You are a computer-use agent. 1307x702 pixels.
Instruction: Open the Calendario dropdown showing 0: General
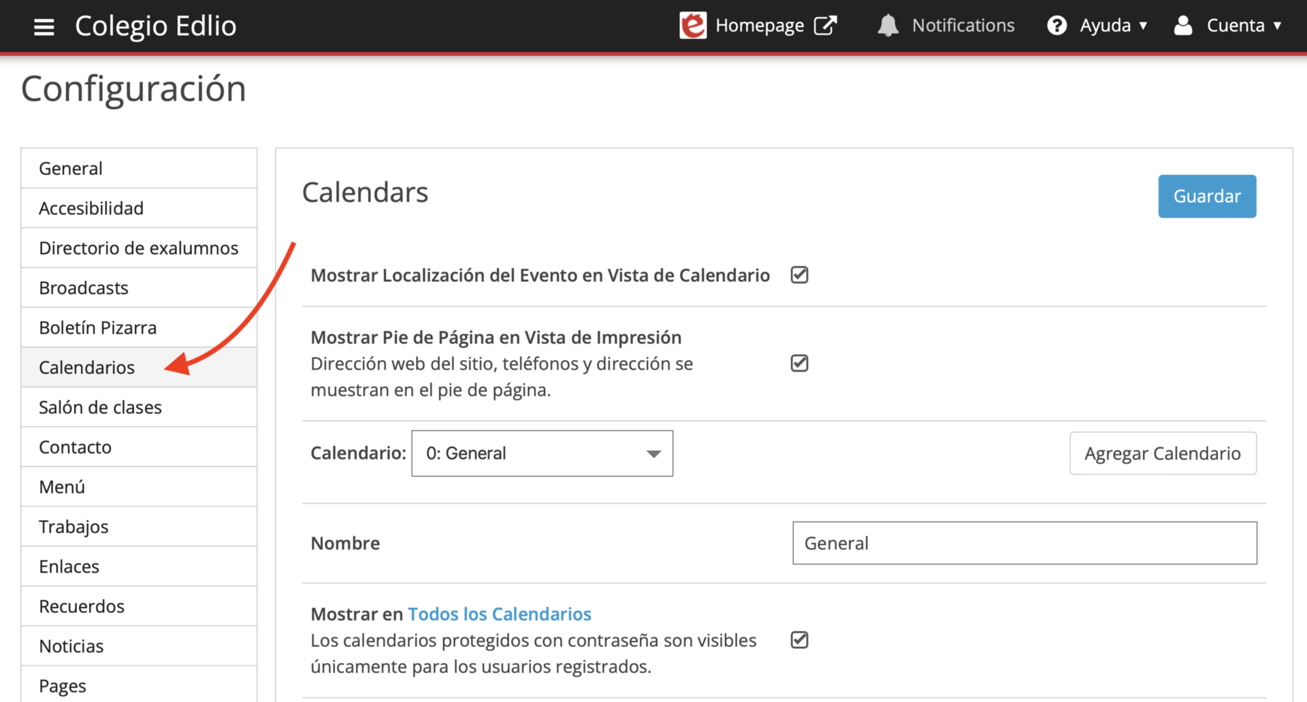click(541, 453)
